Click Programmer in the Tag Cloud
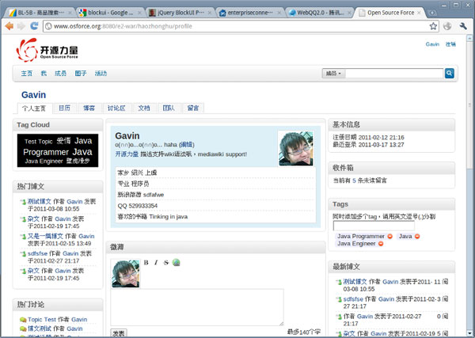475x338 pixels. (46, 152)
